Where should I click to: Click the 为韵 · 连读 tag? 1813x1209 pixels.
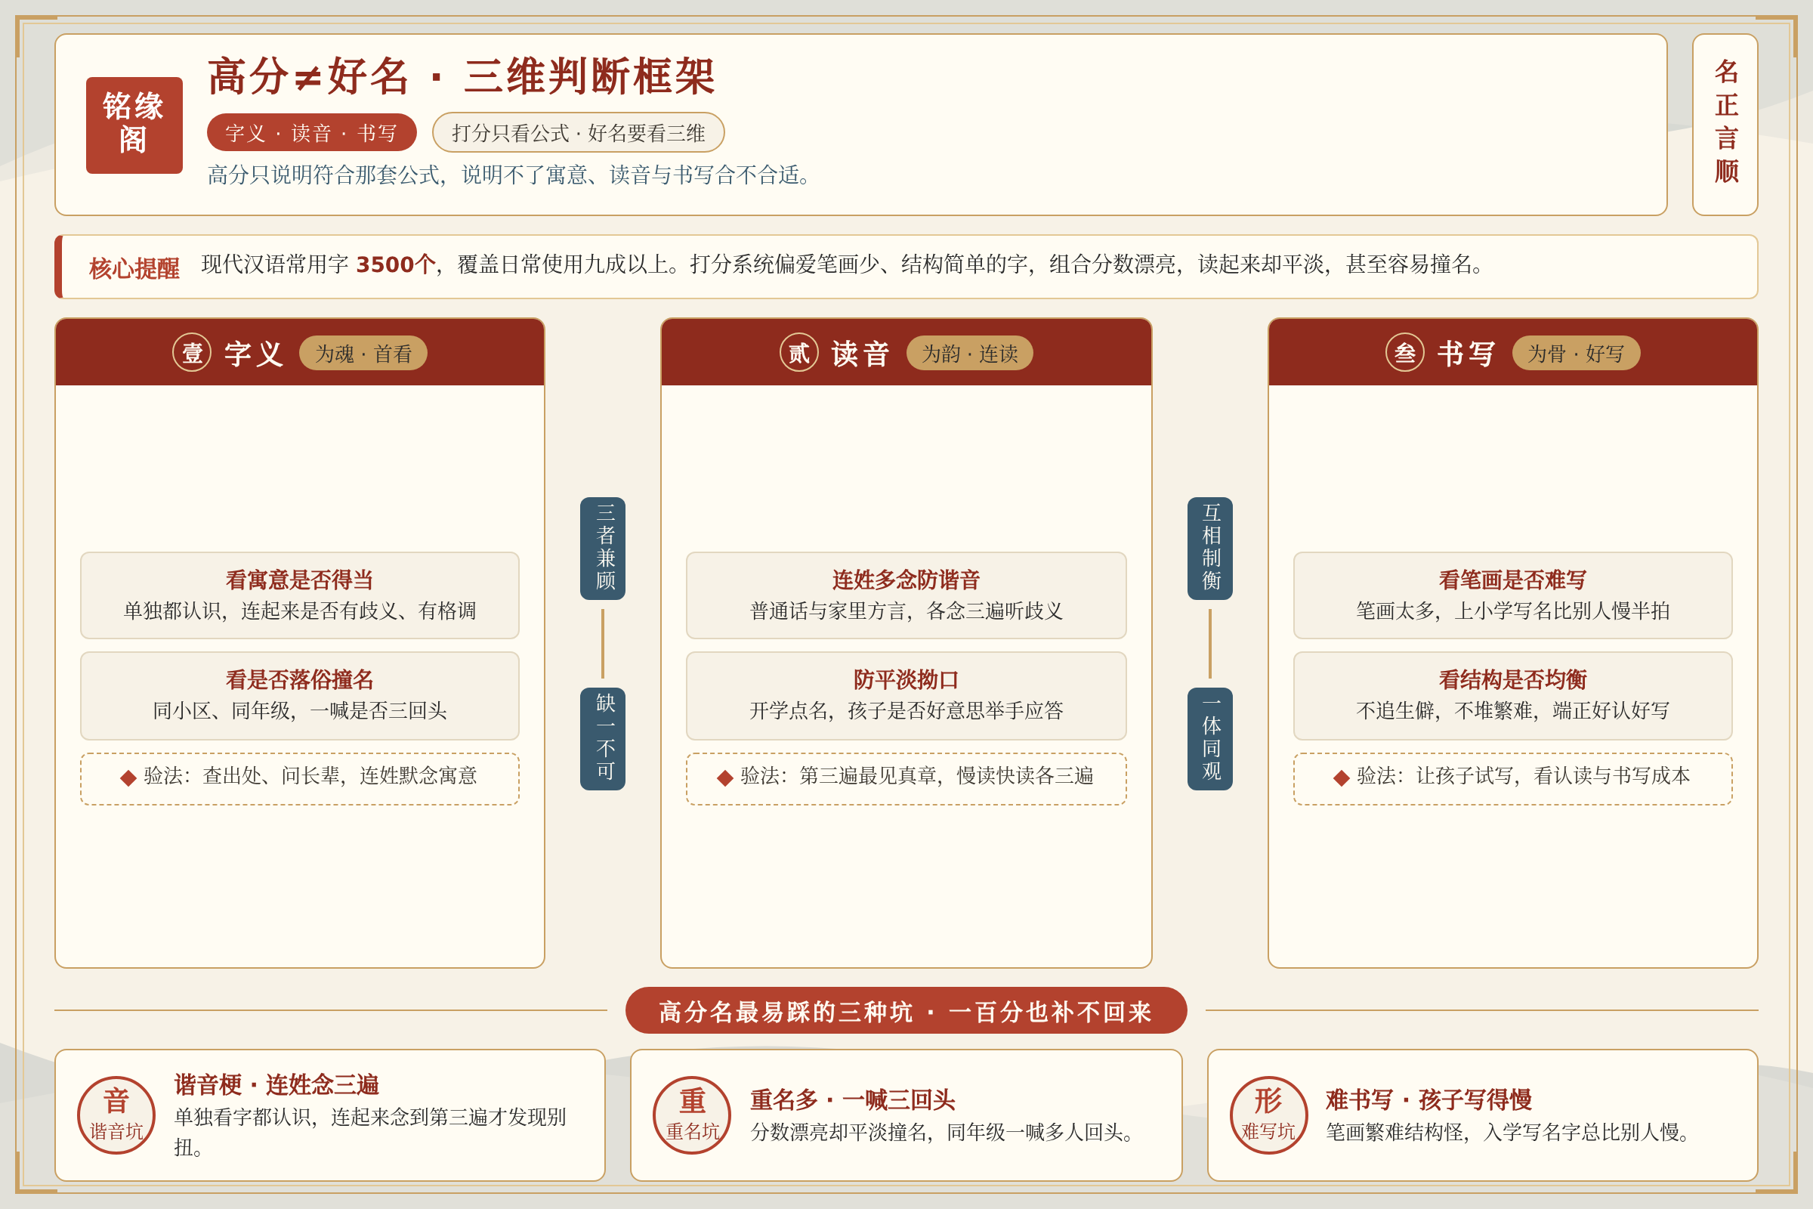coord(970,353)
